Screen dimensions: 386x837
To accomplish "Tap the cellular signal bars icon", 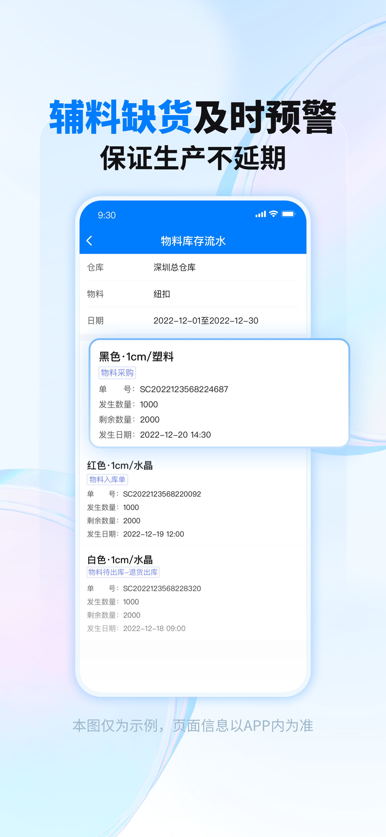I will [x=260, y=214].
